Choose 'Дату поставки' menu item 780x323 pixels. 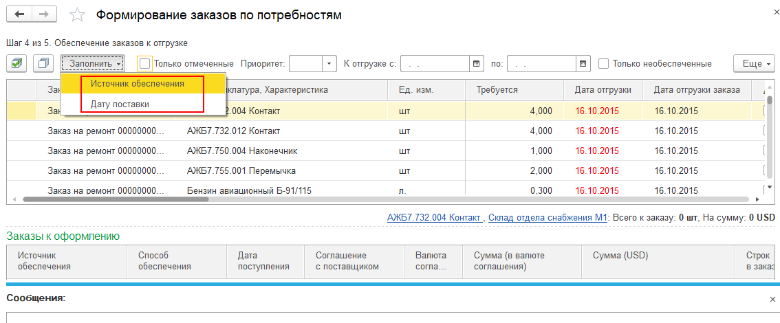[120, 104]
